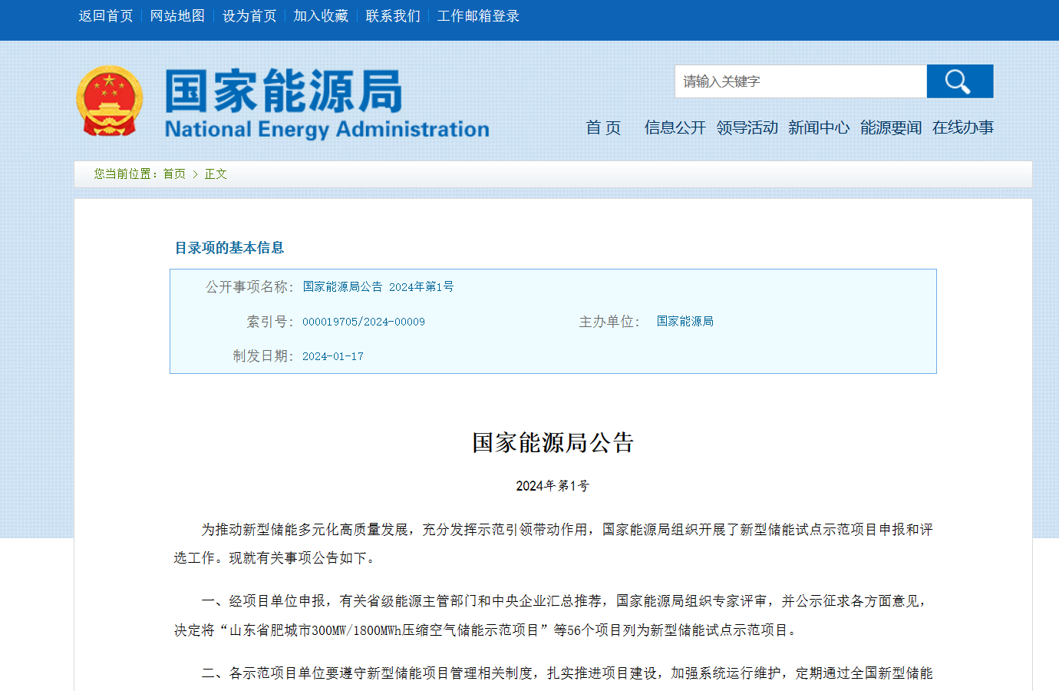Click the search magnifier icon
Image resolution: width=1059 pixels, height=691 pixels.
958,81
